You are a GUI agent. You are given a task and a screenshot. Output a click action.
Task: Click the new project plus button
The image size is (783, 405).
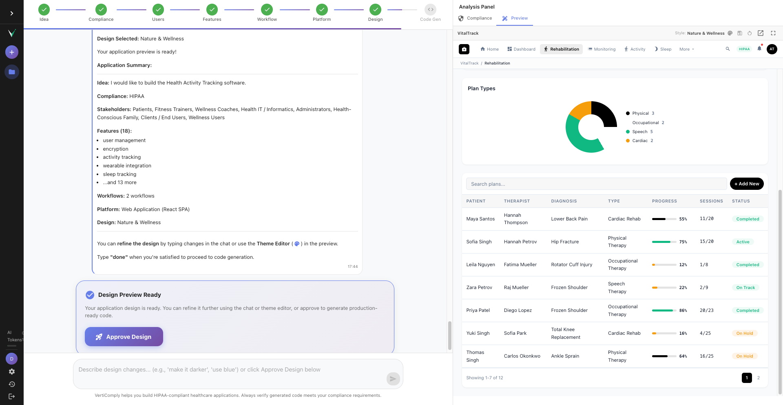(12, 52)
